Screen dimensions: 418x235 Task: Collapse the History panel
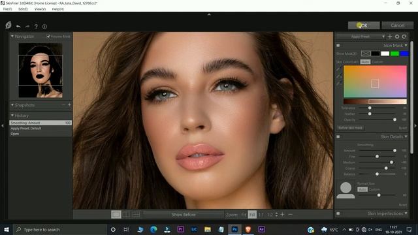12,116
